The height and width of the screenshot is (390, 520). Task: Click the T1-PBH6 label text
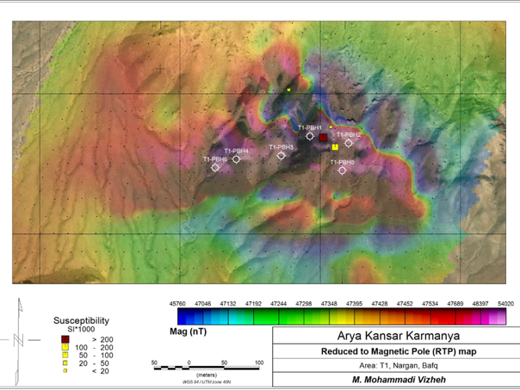pyautogui.click(x=215, y=159)
